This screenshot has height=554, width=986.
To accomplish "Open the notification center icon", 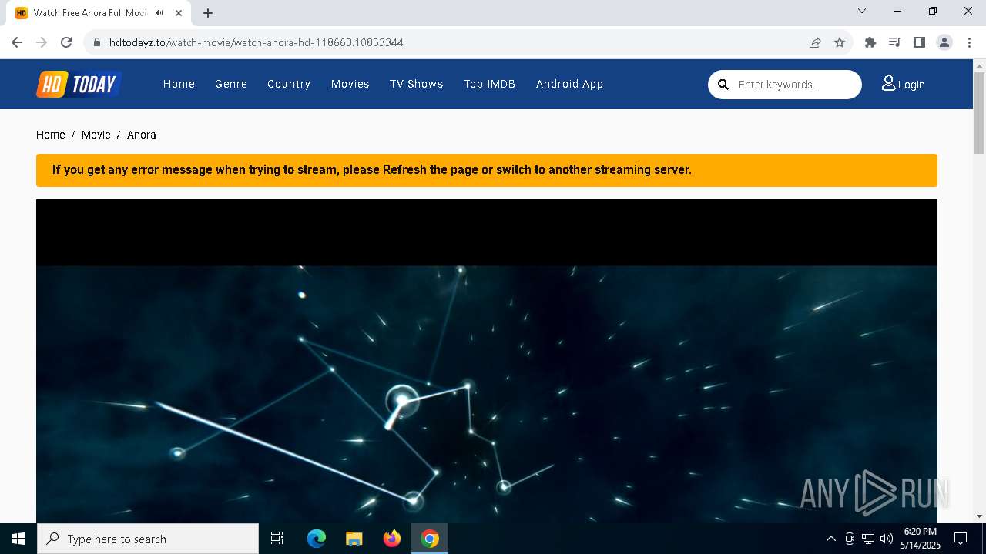I will point(961,539).
